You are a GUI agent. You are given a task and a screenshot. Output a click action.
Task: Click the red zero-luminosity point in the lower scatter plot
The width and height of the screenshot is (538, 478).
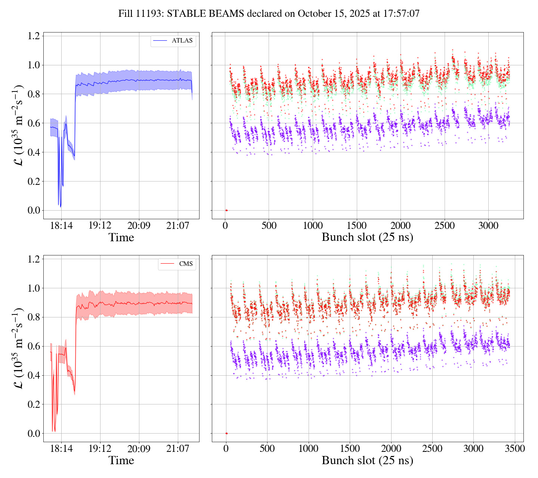[x=226, y=433]
